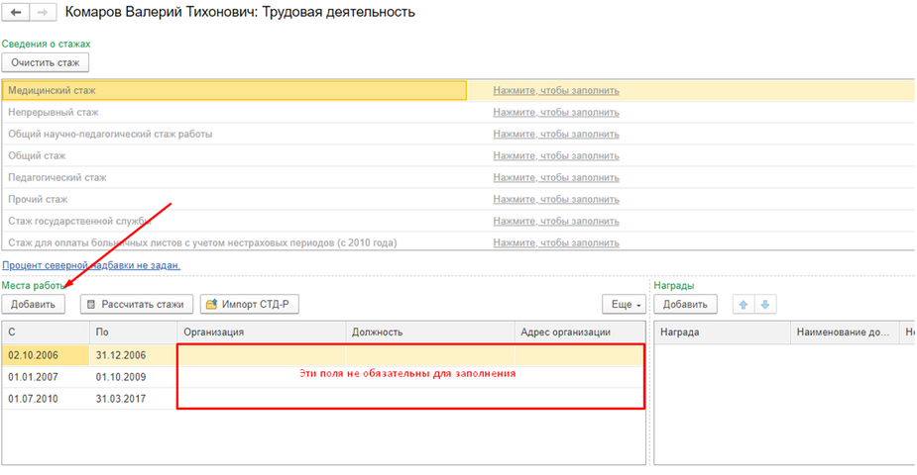
Task: Click fill link for Педагогический стаж
Action: tap(556, 177)
